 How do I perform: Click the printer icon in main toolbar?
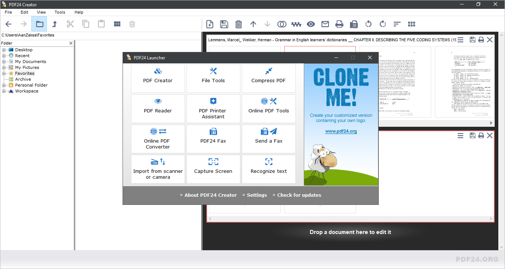(x=339, y=24)
